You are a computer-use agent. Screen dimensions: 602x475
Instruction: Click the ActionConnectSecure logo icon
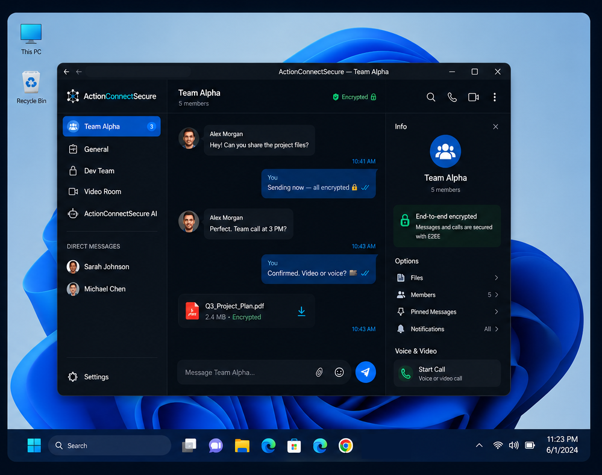point(73,96)
